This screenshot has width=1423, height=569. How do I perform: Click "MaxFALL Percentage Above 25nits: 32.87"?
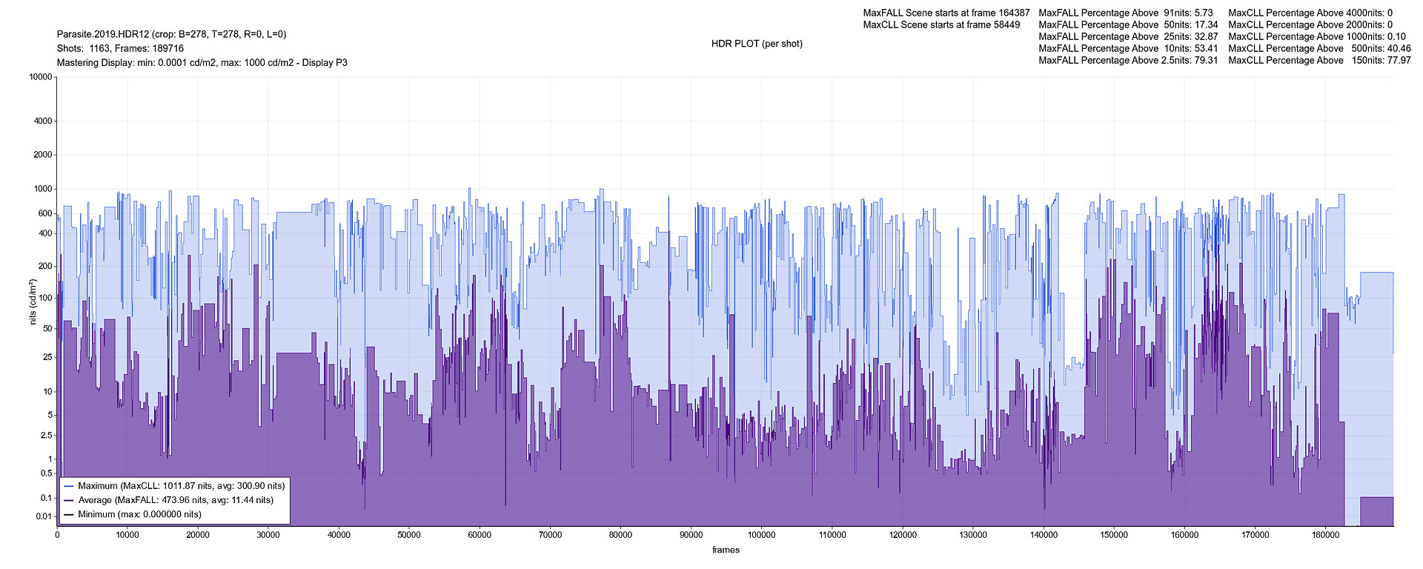[1128, 36]
